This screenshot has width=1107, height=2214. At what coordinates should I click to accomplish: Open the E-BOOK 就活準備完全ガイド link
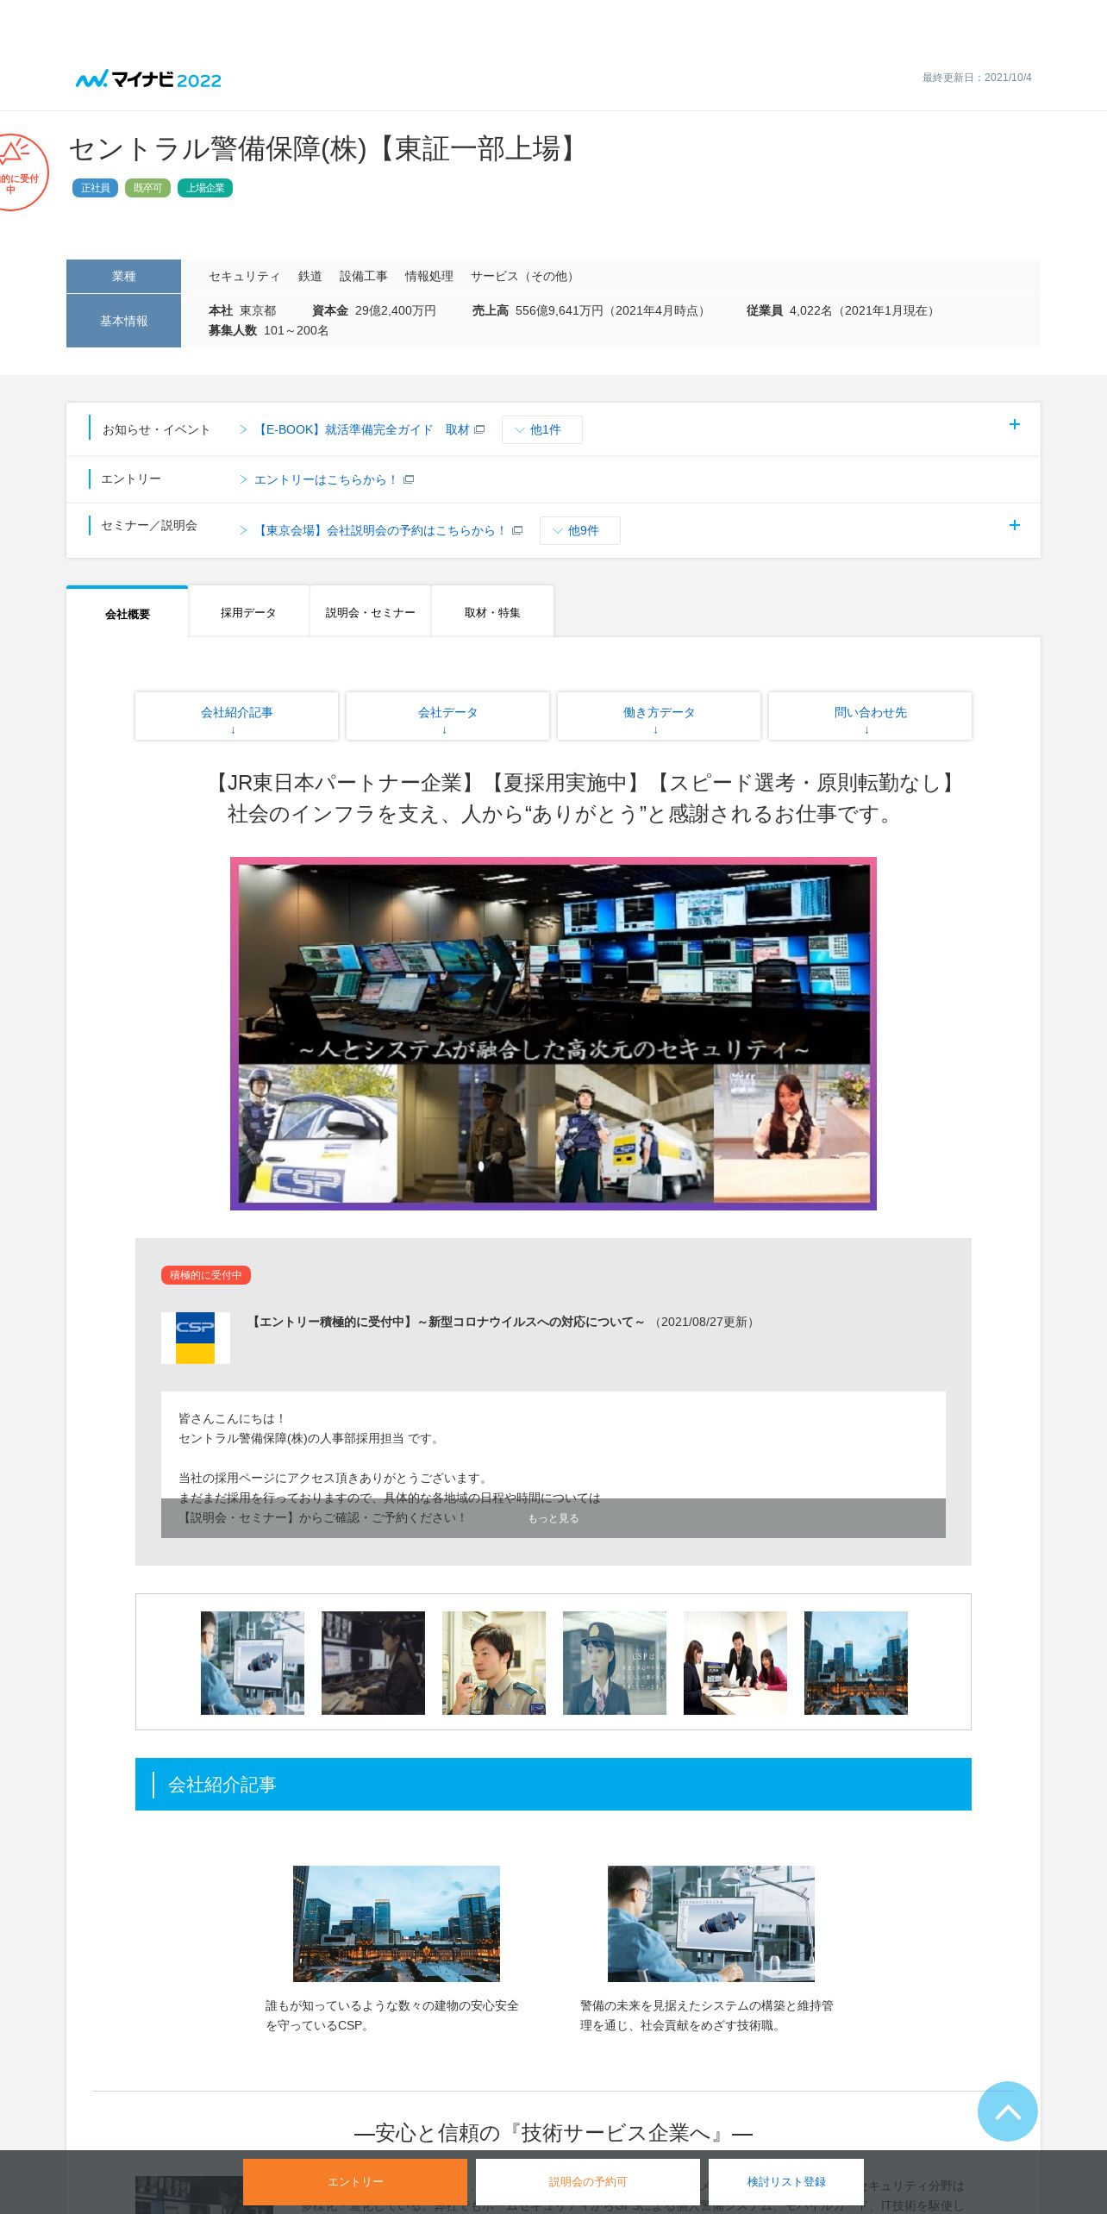point(362,429)
